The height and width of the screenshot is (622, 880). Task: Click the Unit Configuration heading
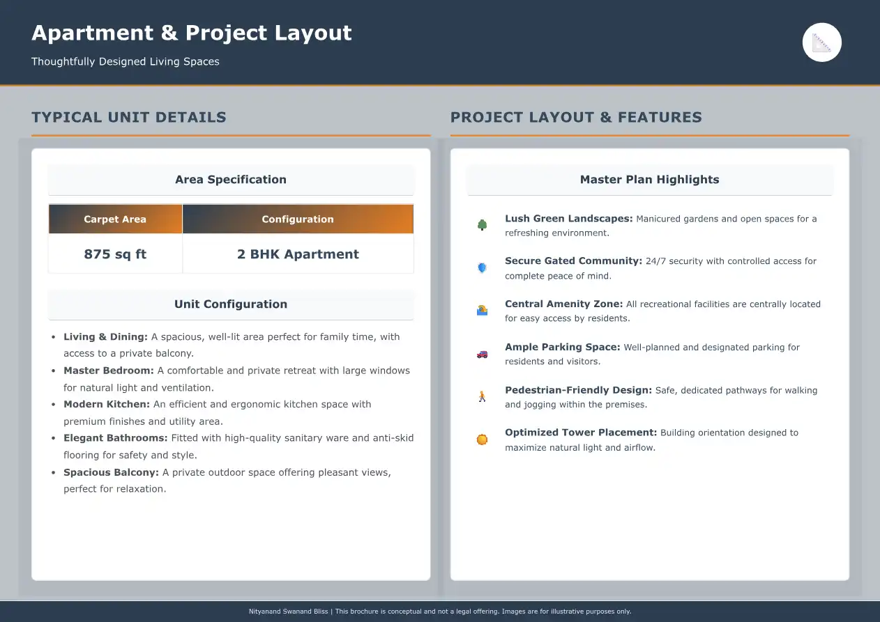[x=231, y=304]
